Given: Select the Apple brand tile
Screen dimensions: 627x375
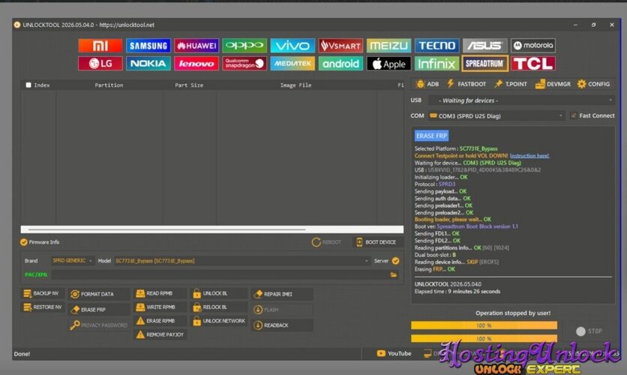Looking at the screenshot, I should [388, 64].
